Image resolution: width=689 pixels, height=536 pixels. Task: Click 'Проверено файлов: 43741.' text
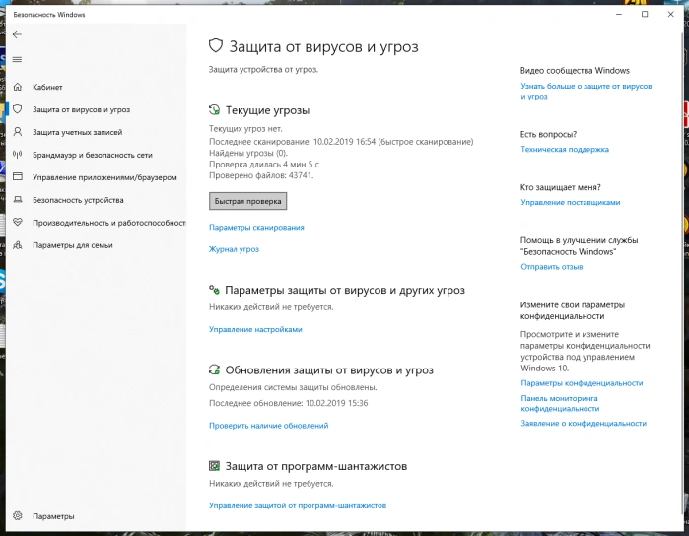[x=261, y=175]
